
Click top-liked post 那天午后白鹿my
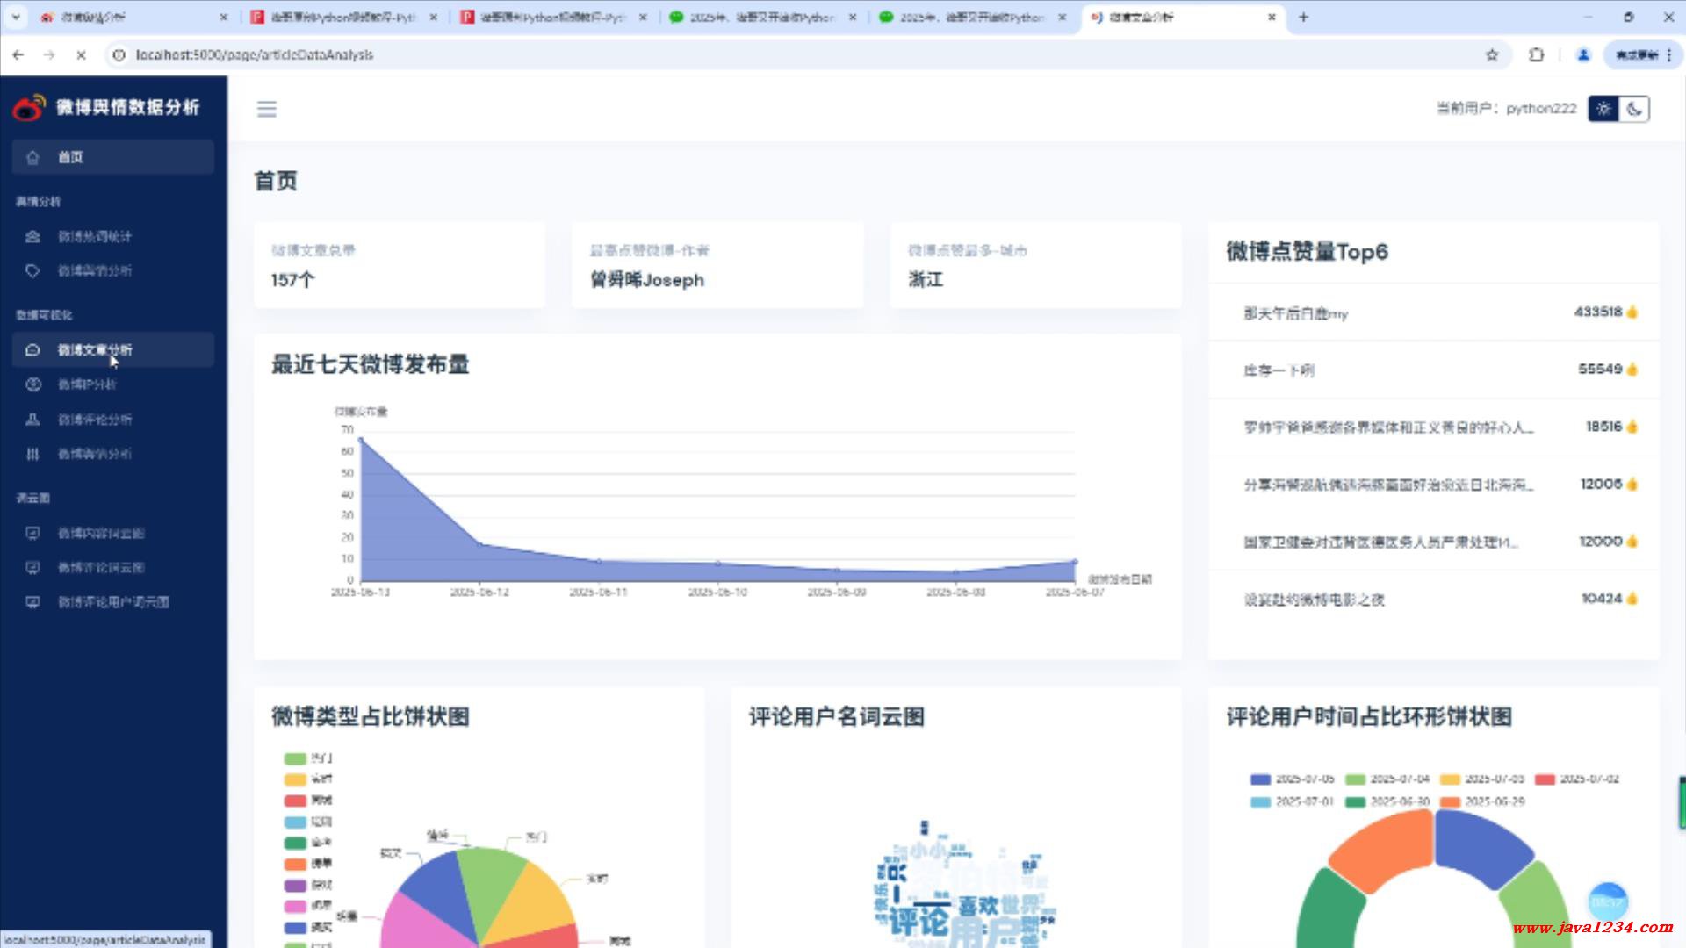point(1295,313)
